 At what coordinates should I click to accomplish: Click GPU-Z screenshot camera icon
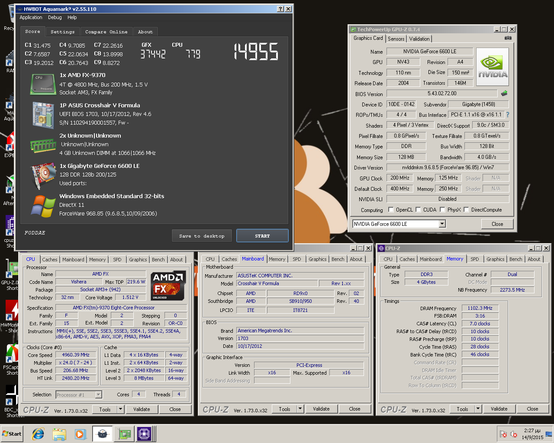tap(508, 38)
